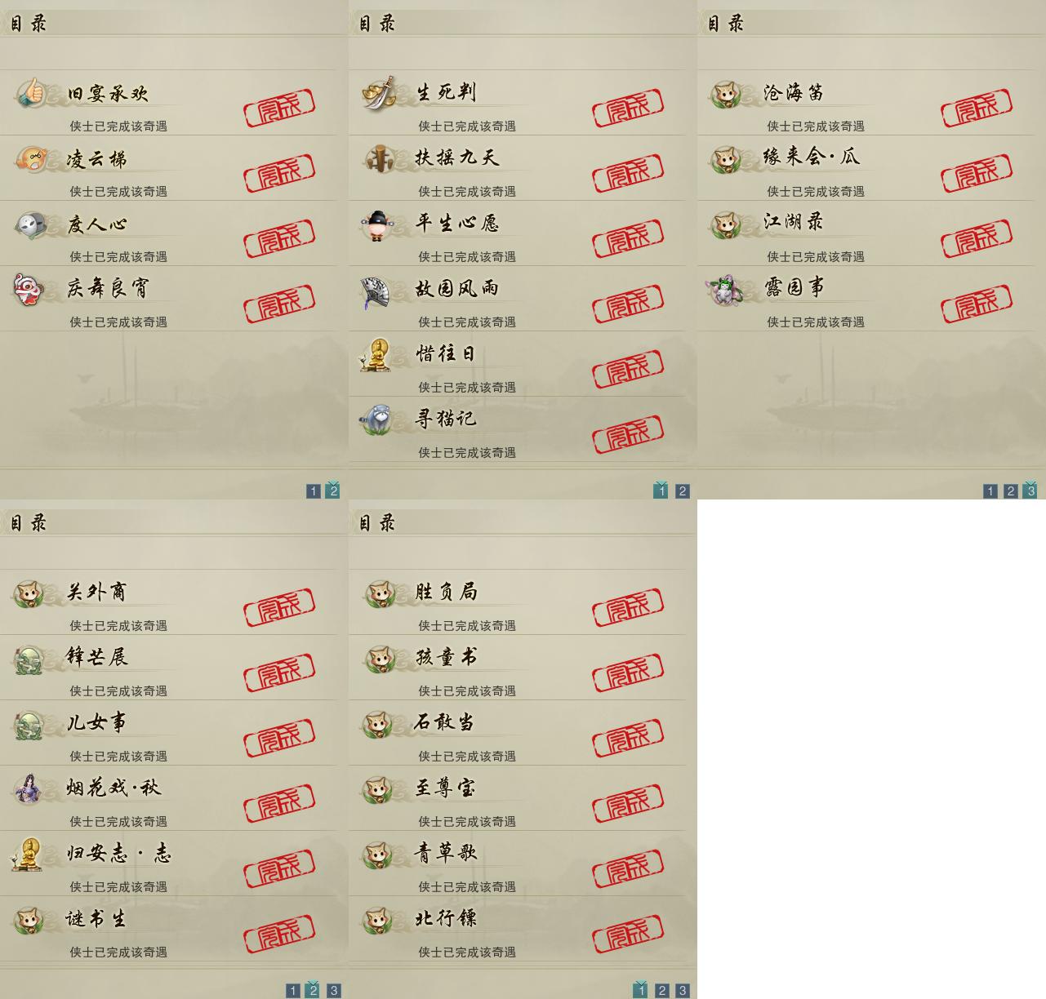Open the 扶摇九天 adventure entry
This screenshot has width=1046, height=999.
click(517, 168)
